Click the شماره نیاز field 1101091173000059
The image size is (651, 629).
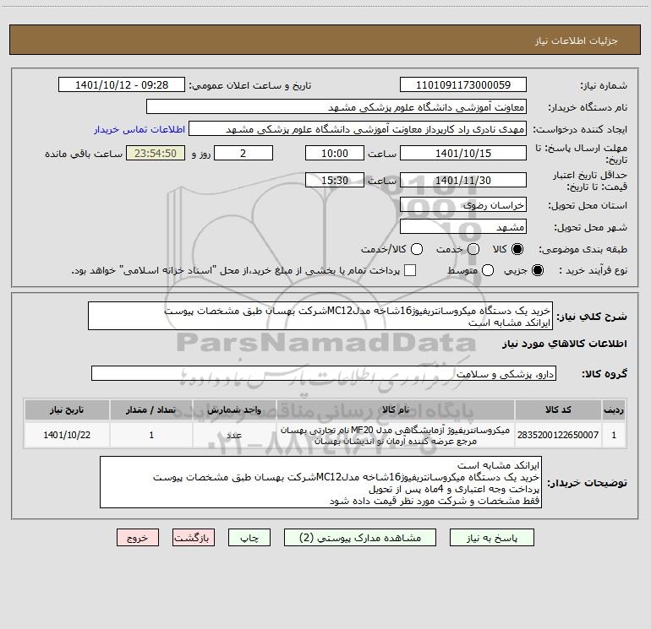(463, 84)
